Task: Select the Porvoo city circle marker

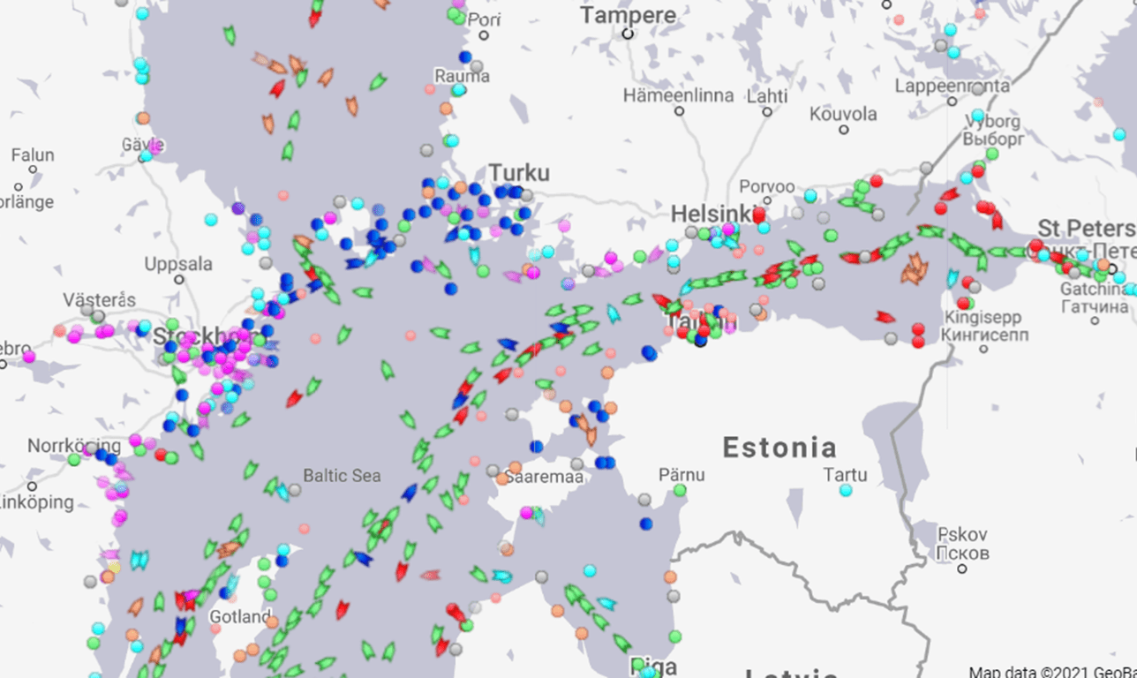Action: pyautogui.click(x=766, y=202)
